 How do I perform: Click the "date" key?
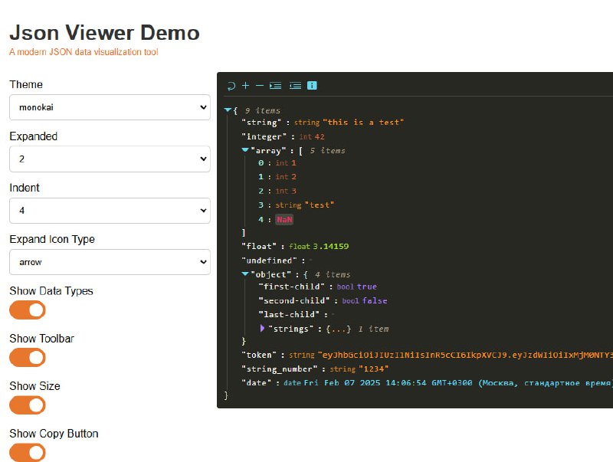257,382
